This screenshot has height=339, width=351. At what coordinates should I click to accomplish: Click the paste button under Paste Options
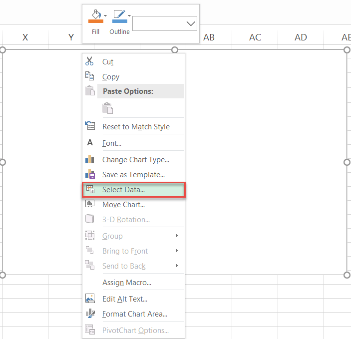pos(107,108)
